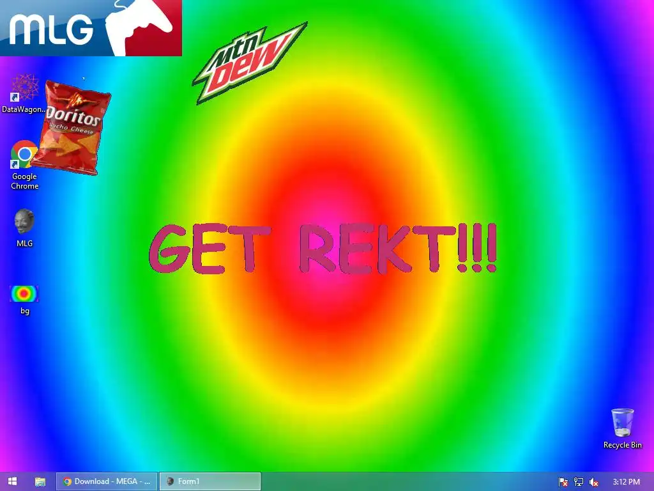Open the network status tray icon
Screen dimensions: 654x491
(579, 482)
